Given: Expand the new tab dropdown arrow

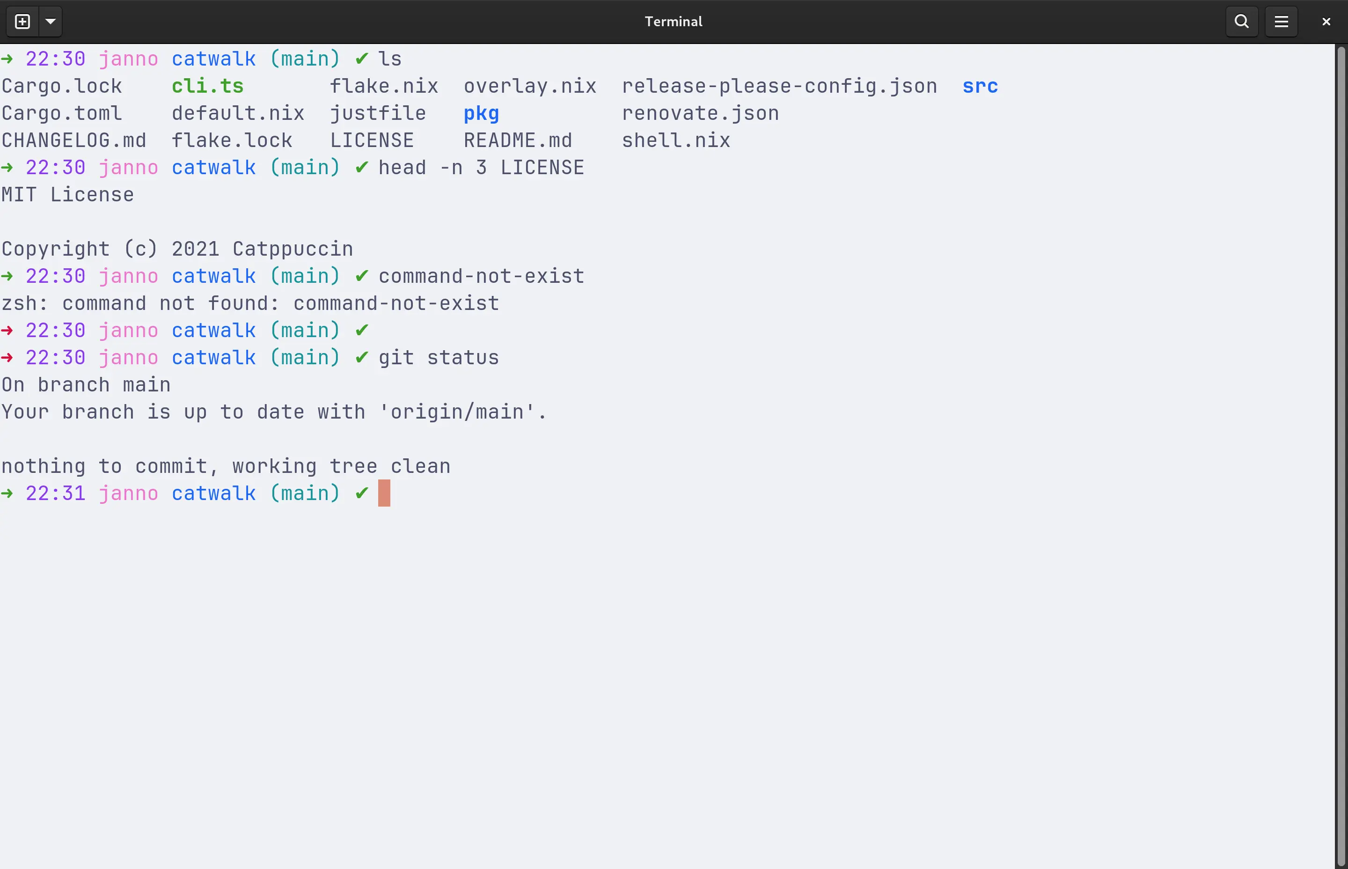Looking at the screenshot, I should pyautogui.click(x=50, y=22).
